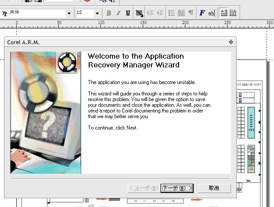Click the 上一步(B) Back button
Image resolution: width=274 pixels, height=207 pixels.
point(144,188)
